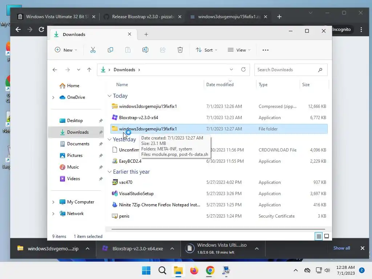Screen dimensions: 372x279
Task: Sort by Name column header
Action: pyautogui.click(x=122, y=84)
